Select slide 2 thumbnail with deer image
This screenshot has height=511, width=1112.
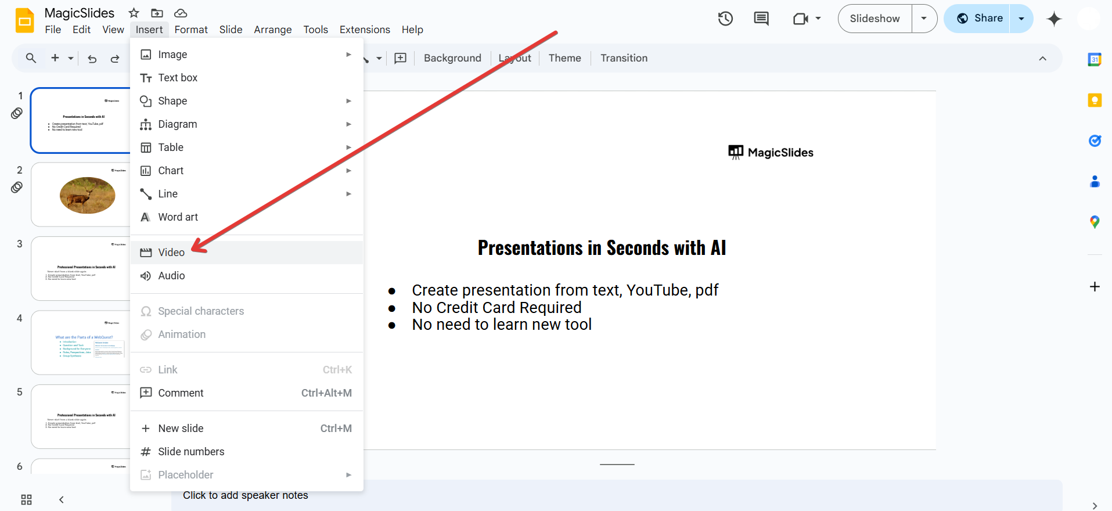coord(81,195)
